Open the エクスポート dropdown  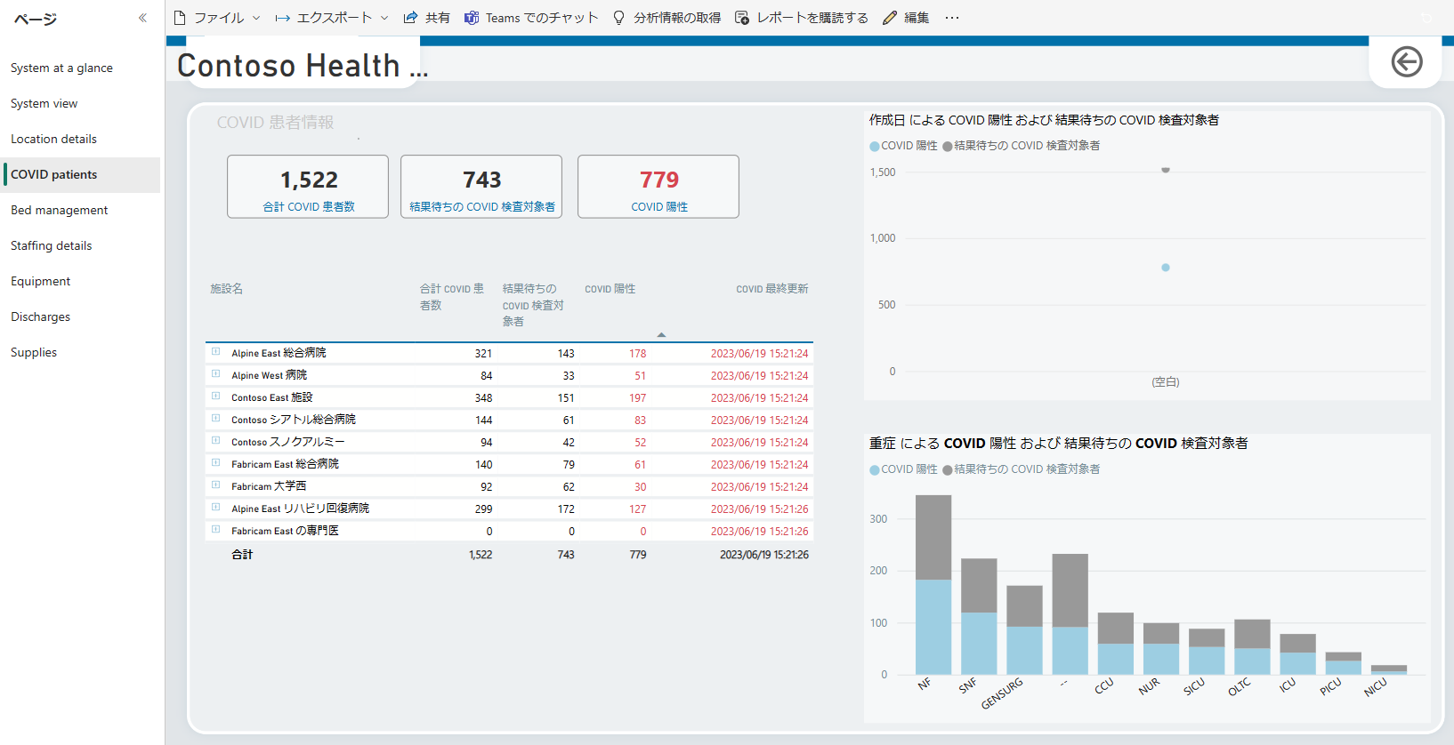click(x=332, y=18)
